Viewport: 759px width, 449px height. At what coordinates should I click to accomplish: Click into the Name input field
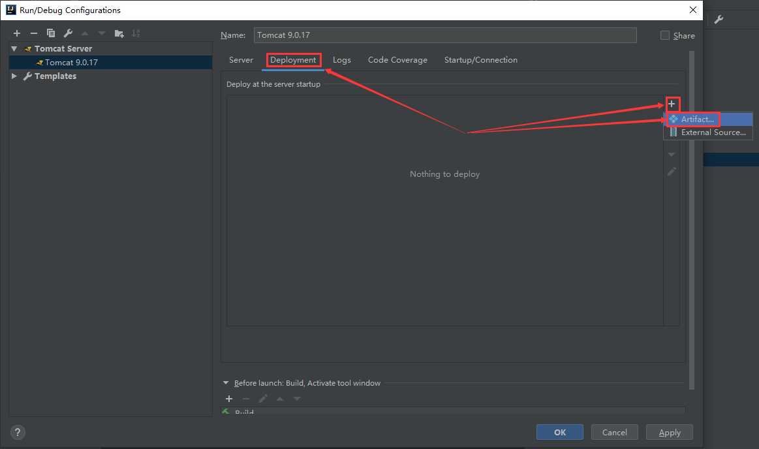point(445,35)
